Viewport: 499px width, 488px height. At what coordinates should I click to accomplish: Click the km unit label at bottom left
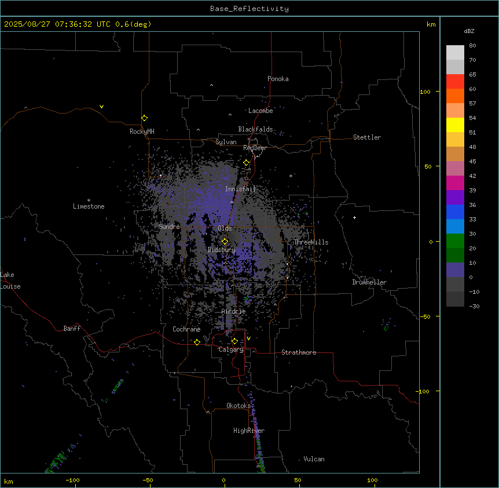[x=8, y=482]
